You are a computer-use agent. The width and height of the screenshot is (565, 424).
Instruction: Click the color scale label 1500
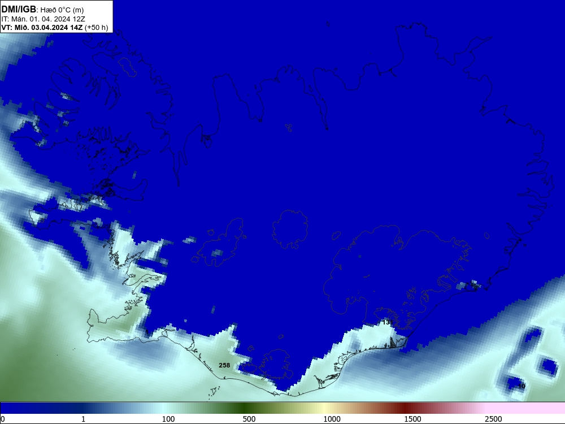tap(412, 419)
